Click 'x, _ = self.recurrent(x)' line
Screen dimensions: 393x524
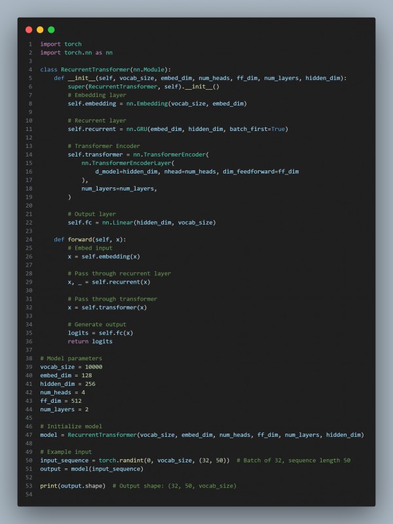[109, 282]
